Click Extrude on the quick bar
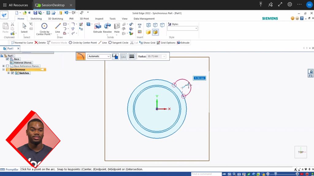The height and width of the screenshot is (176, 314). pyautogui.click(x=183, y=43)
